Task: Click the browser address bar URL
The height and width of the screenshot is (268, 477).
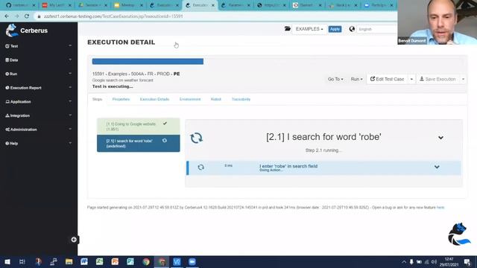Action: pyautogui.click(x=113, y=16)
